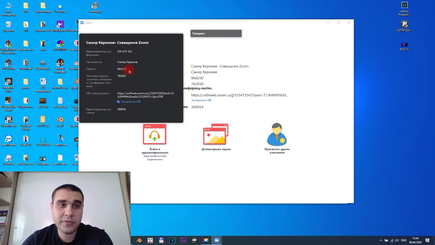Open DJI app from the taskbar
Screen dimensions: 435x245
tap(195, 240)
